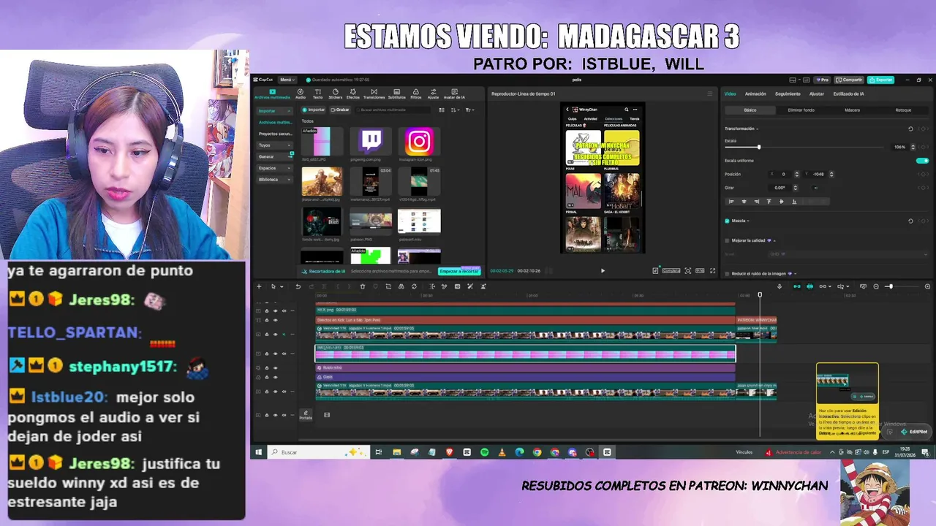936x526 pixels.
Task: Open the media sort dropdown
Action: point(456,110)
